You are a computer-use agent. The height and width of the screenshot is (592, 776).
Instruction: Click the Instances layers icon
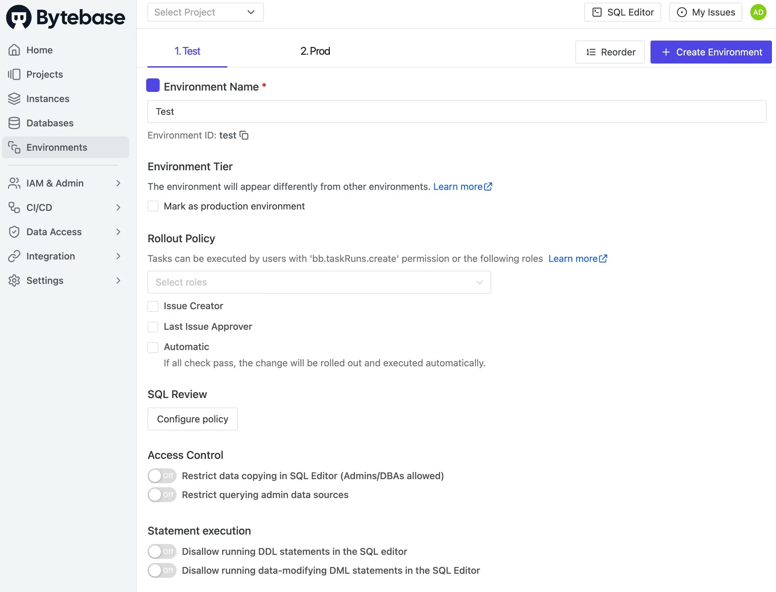14,99
